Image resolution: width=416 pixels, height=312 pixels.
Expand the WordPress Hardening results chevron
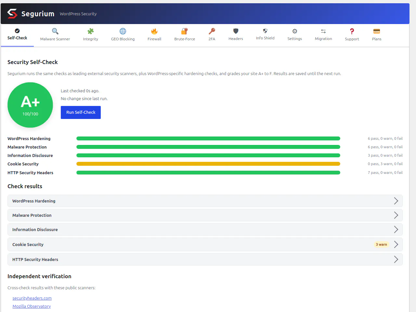(x=396, y=201)
